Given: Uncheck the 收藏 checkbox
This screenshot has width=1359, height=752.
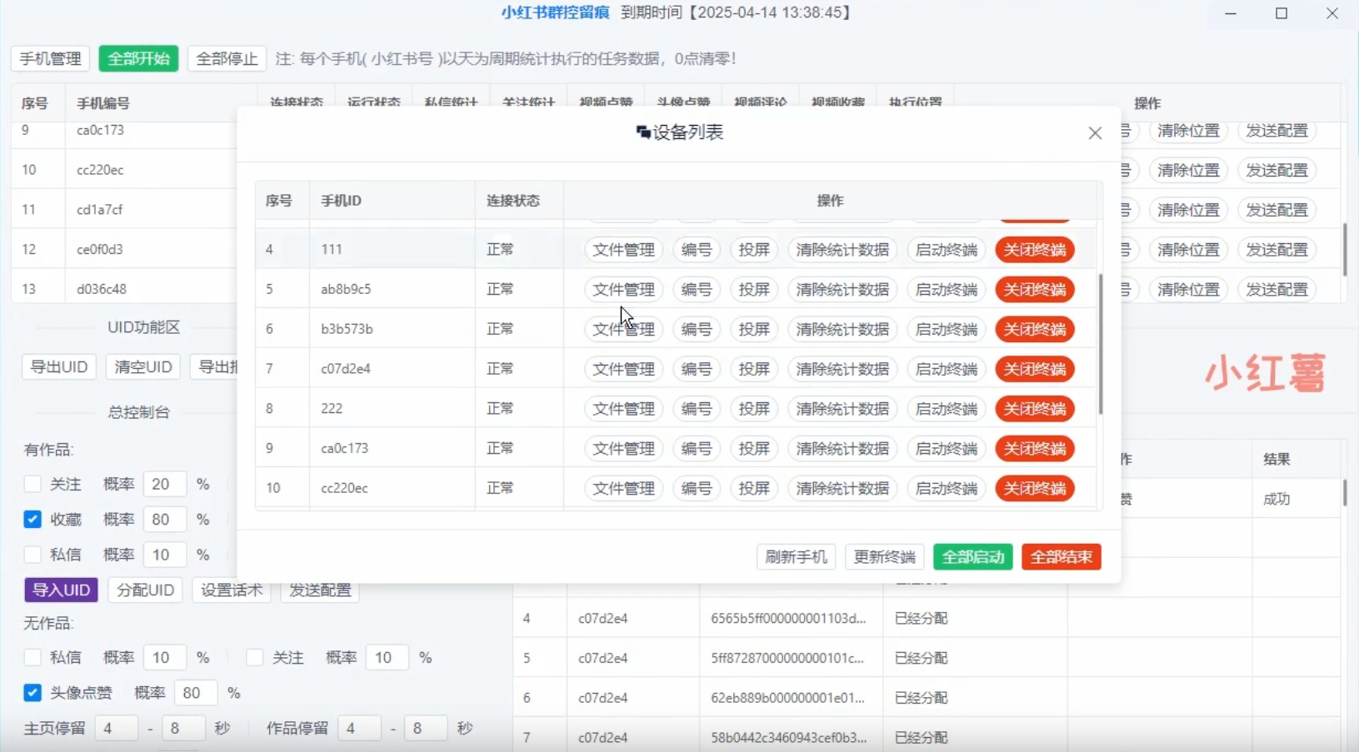Looking at the screenshot, I should (32, 520).
